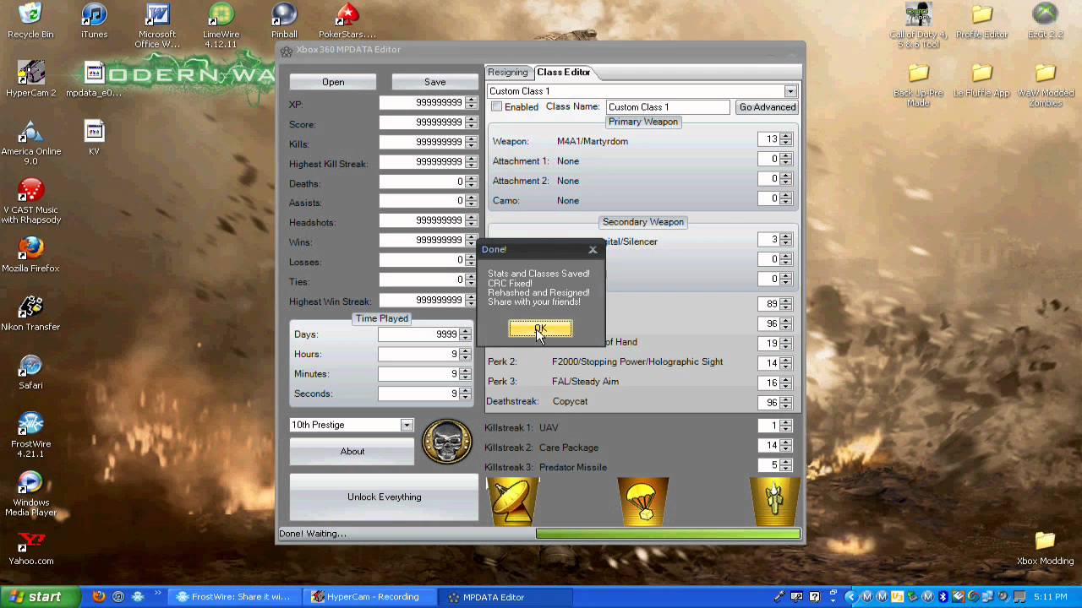
Task: Open the Xbox Modding folder
Action: [1045, 547]
